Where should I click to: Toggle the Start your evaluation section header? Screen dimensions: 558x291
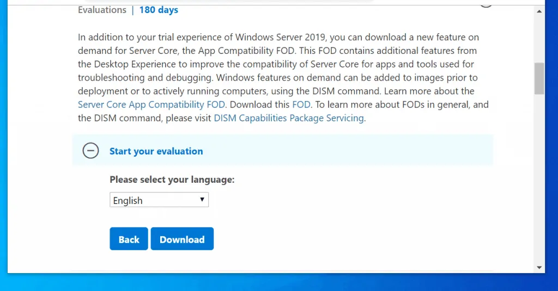[156, 151]
